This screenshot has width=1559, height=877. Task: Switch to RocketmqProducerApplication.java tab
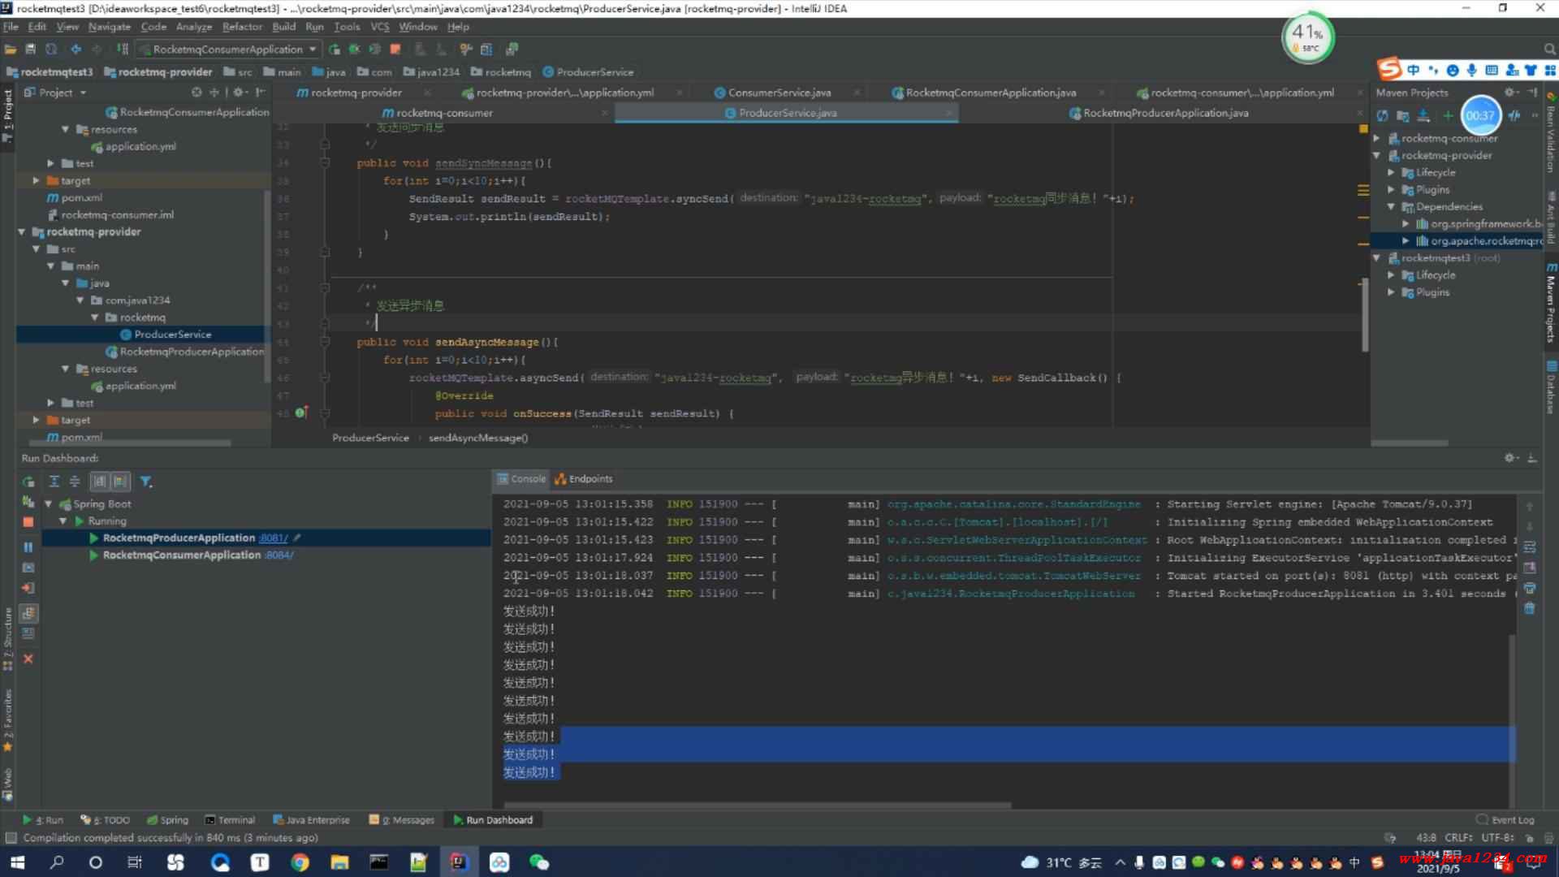(x=1165, y=113)
